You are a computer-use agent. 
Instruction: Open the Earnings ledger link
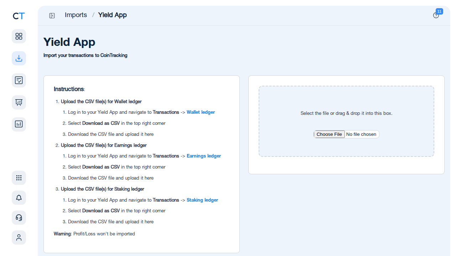204,156
